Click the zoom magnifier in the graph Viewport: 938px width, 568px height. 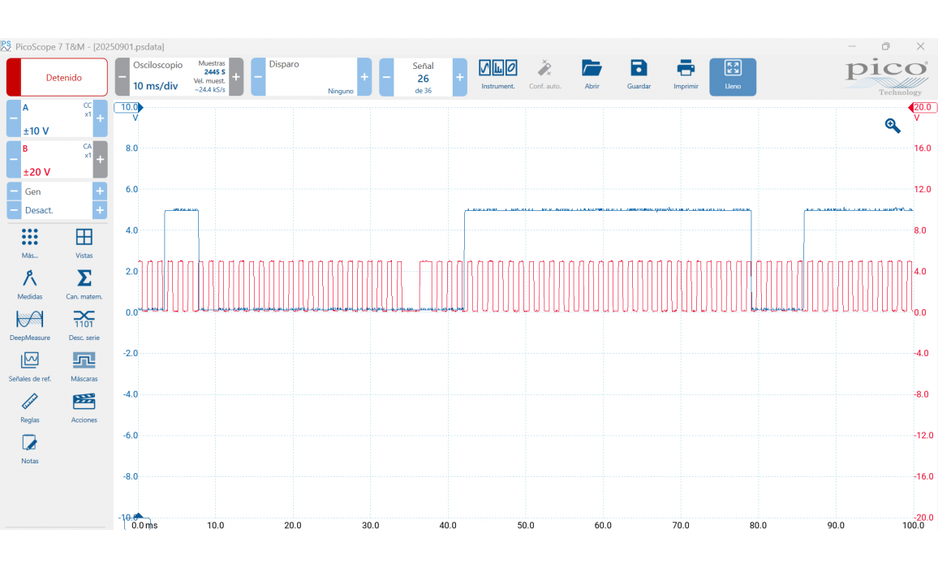click(x=893, y=126)
